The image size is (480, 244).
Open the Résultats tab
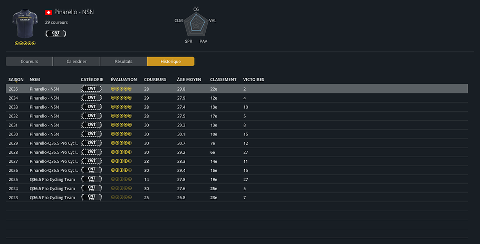click(x=123, y=62)
